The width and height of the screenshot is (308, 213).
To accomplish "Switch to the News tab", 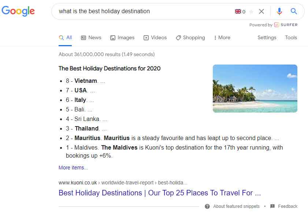I will (91, 37).
